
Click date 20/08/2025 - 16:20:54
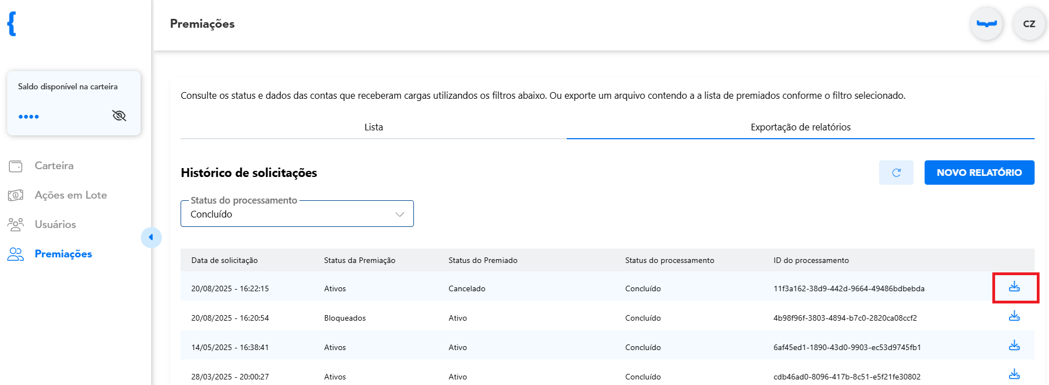pos(230,318)
